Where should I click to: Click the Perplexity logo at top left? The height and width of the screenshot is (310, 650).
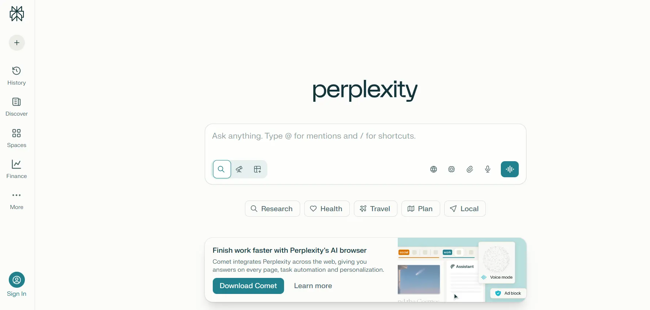(16, 14)
